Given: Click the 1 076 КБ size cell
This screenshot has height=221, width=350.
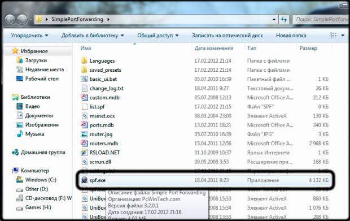Looking at the screenshot, I should point(318,208).
